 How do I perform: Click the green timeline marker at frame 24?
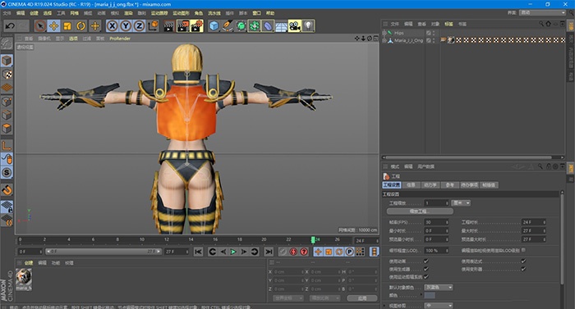[x=313, y=240]
